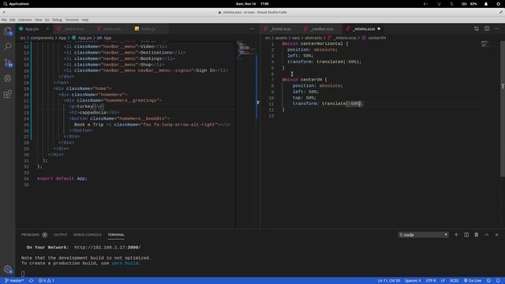The image size is (505, 284).
Task: Open the terminal selector dropdown '1: node'
Action: click(423, 235)
